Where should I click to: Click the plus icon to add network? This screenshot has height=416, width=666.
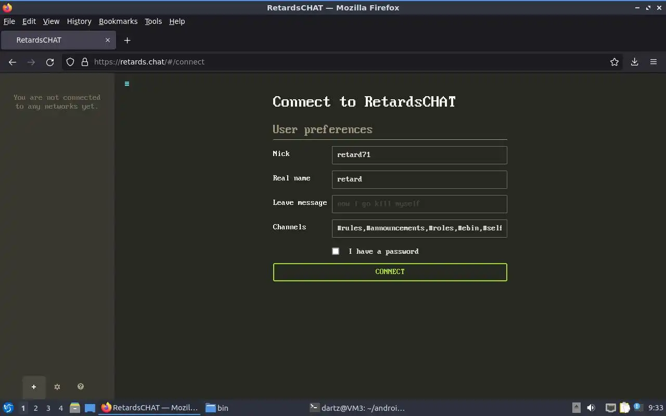[x=34, y=387]
